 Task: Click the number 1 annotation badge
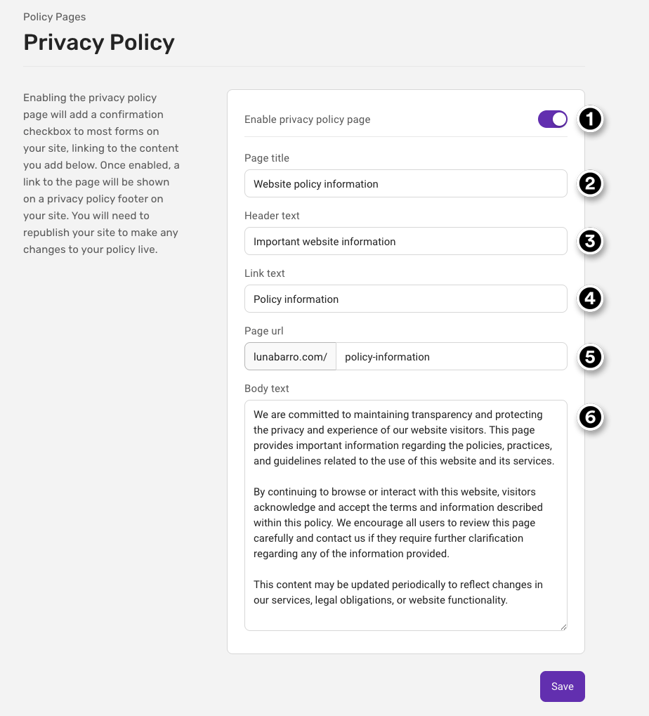(x=590, y=119)
